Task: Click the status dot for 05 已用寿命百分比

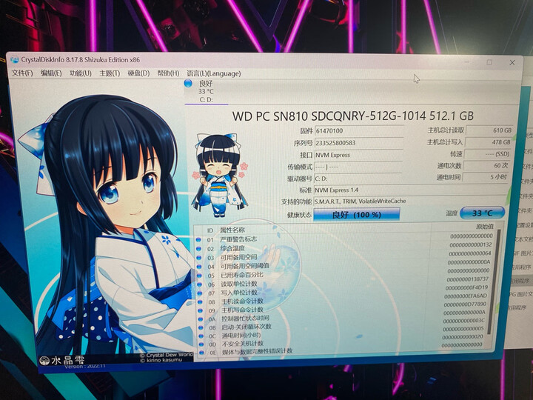Action: coord(200,276)
